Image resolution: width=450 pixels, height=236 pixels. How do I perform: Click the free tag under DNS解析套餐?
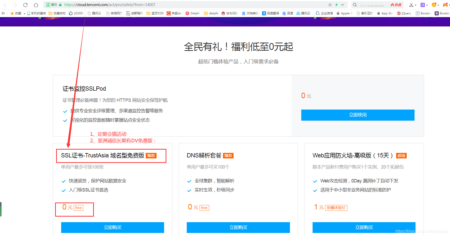(x=204, y=208)
